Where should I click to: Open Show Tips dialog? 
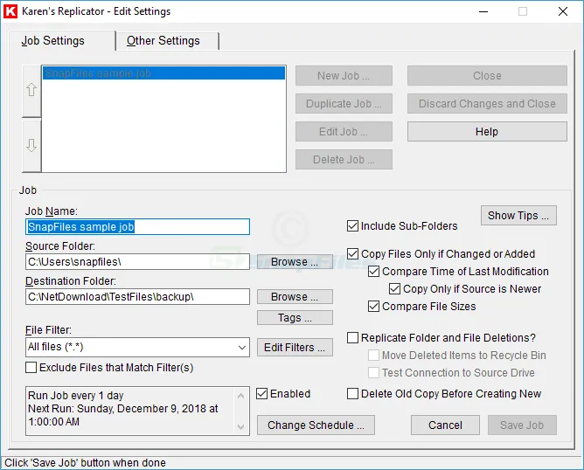coord(518,216)
